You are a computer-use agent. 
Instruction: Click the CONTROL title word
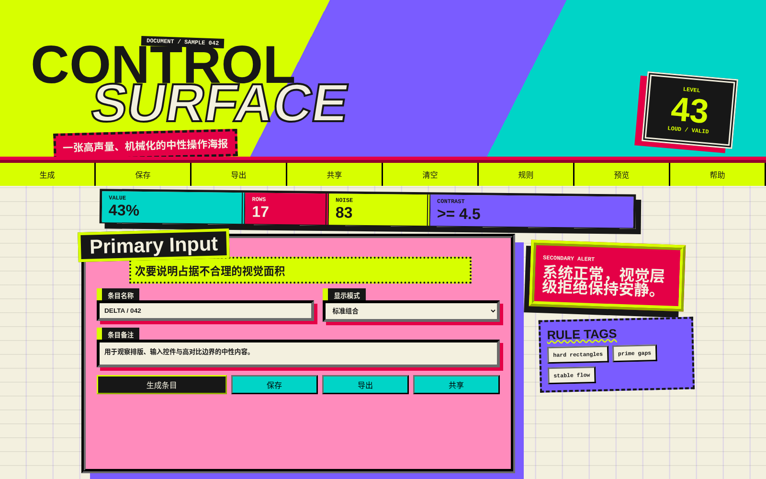[163, 65]
